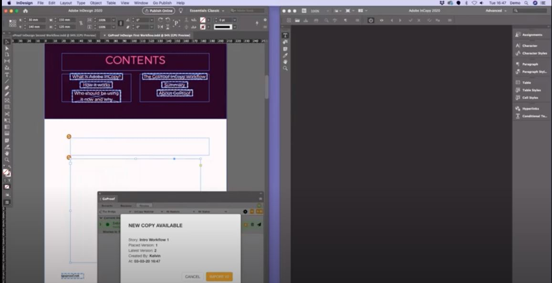Open the Character Styles panel in InCopy
Screen dimensions: 552x283
[531, 53]
